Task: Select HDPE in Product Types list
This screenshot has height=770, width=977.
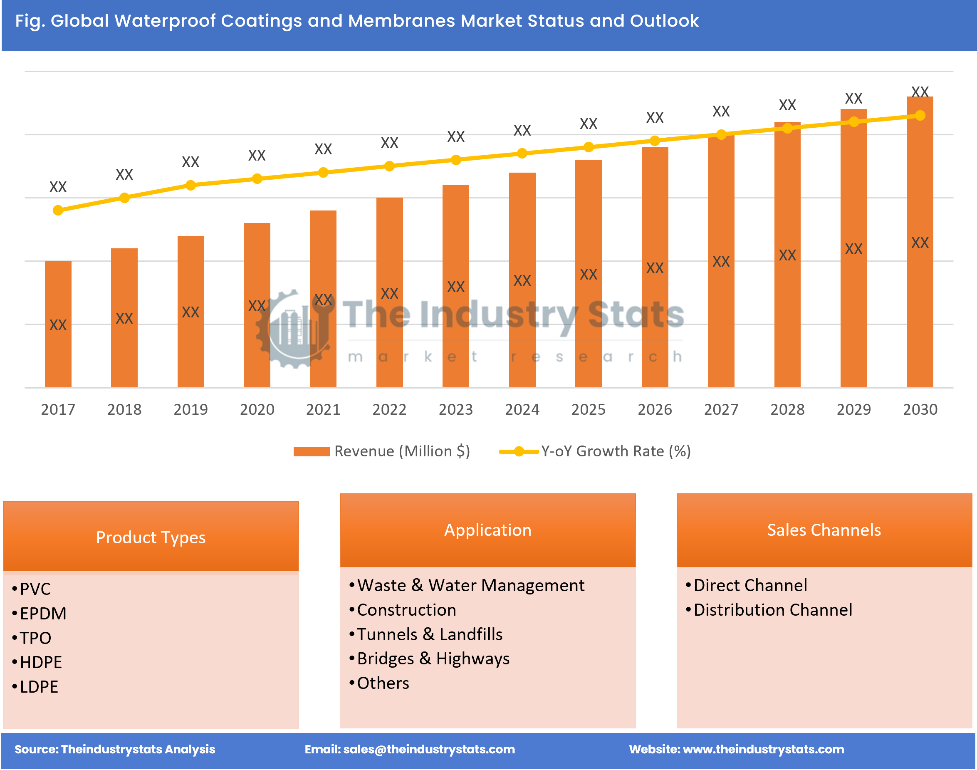Action: click(41, 662)
